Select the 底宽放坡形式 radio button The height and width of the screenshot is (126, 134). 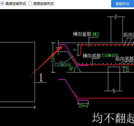click(30, 4)
